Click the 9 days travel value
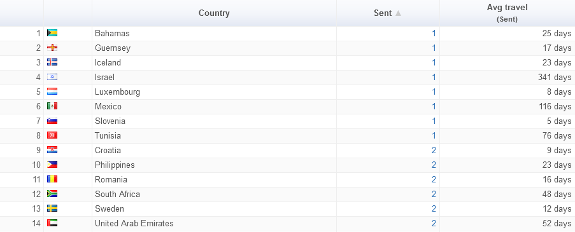Screen dimensions: 575x232 click(x=559, y=151)
